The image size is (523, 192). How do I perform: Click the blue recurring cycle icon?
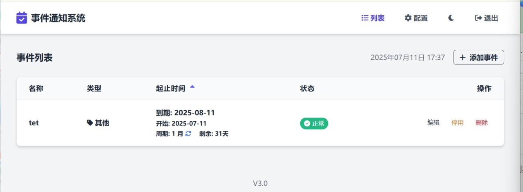coord(188,134)
